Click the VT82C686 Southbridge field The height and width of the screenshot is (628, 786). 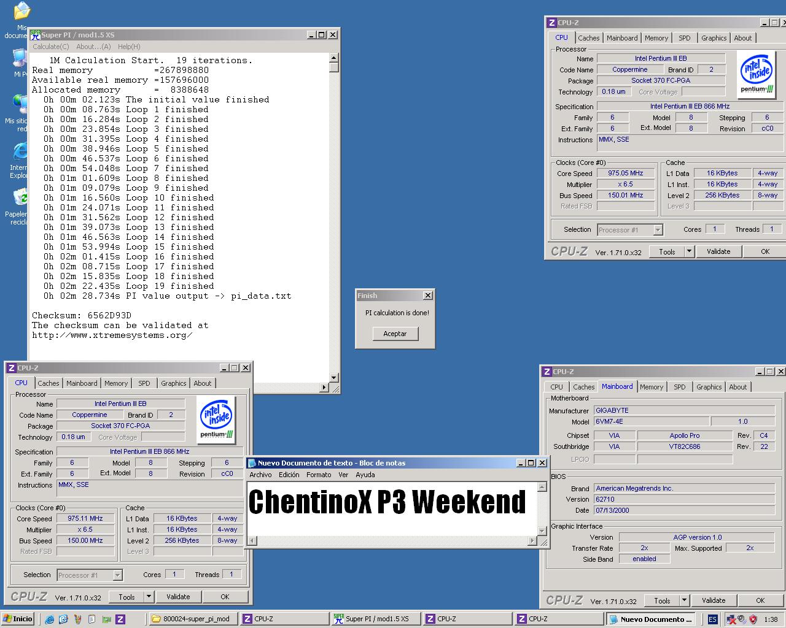point(685,446)
